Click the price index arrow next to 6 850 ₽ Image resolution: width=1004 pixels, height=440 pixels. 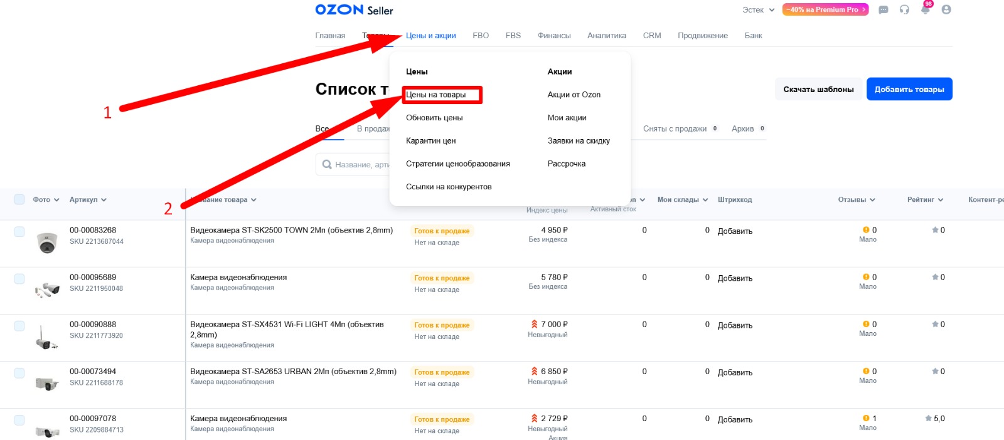point(535,371)
